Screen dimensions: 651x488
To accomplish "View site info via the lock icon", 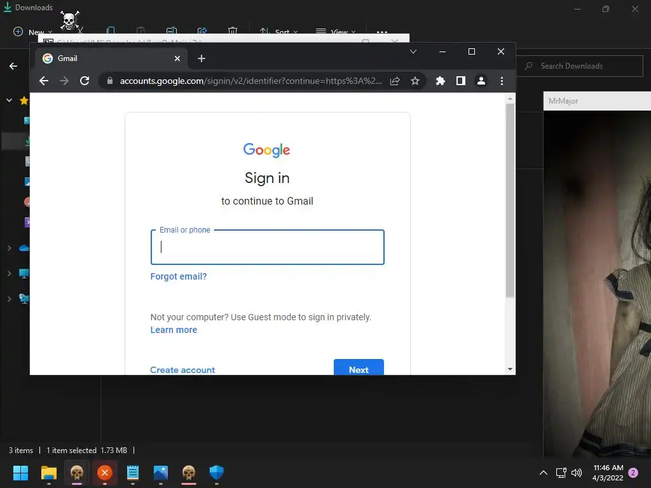I will pyautogui.click(x=109, y=81).
